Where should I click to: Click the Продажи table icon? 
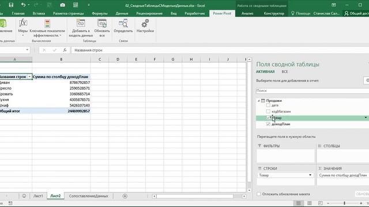263,101
